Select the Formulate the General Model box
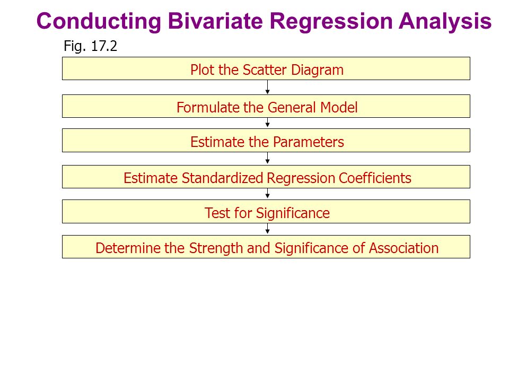509x382 pixels. click(266, 106)
